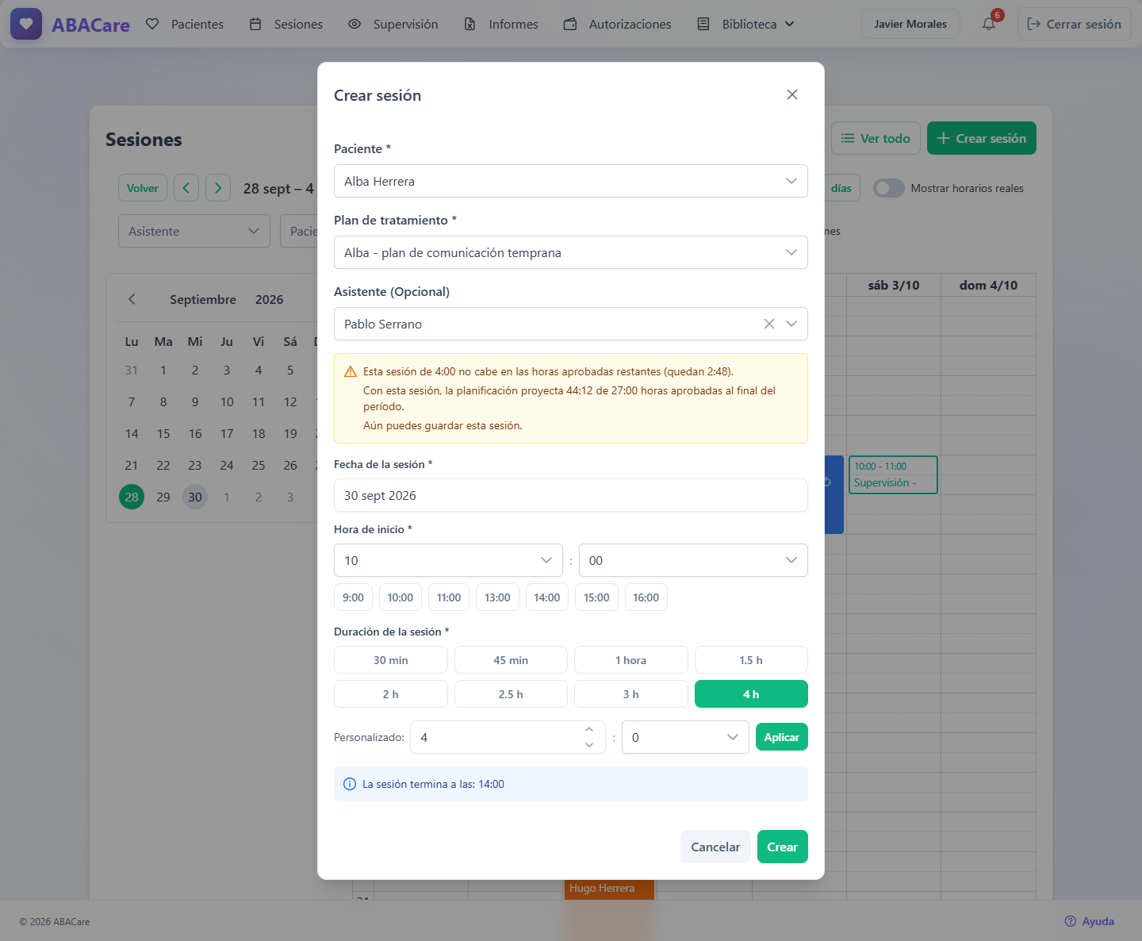Open the Supervisión menu
1142x941 pixels.
[x=393, y=24]
